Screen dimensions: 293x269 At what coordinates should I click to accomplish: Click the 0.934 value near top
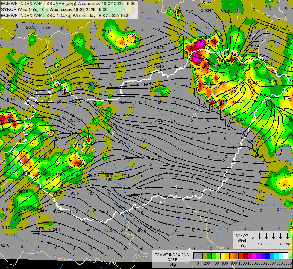point(206,11)
